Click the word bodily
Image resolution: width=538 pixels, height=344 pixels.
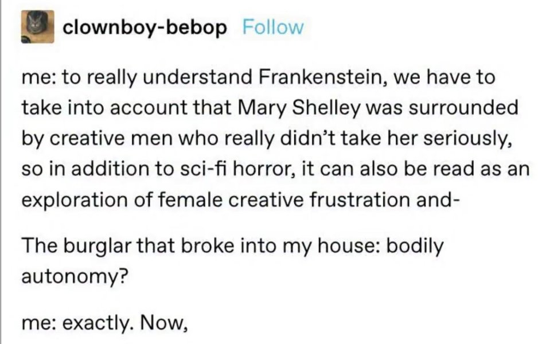click(415, 247)
